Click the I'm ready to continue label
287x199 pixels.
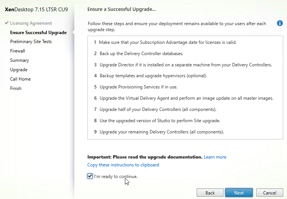(116, 177)
